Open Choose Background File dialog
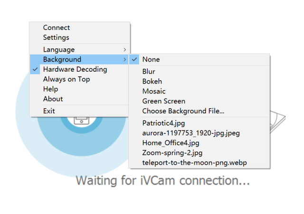 click(x=199, y=111)
